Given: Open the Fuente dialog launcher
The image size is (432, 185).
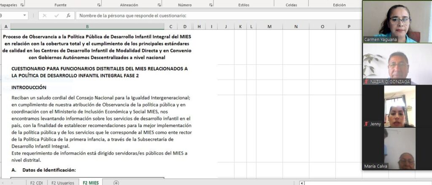Looking at the screenshot, I should (x=99, y=5).
